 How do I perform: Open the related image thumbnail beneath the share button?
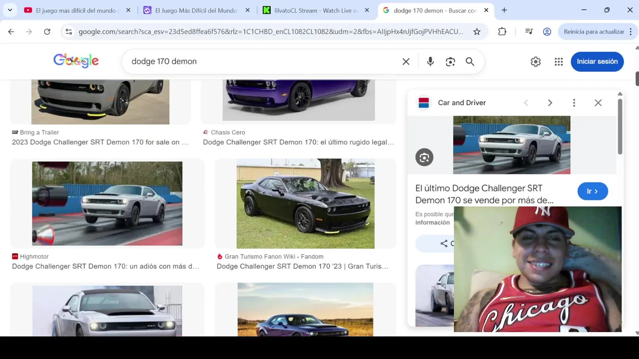coord(435,295)
